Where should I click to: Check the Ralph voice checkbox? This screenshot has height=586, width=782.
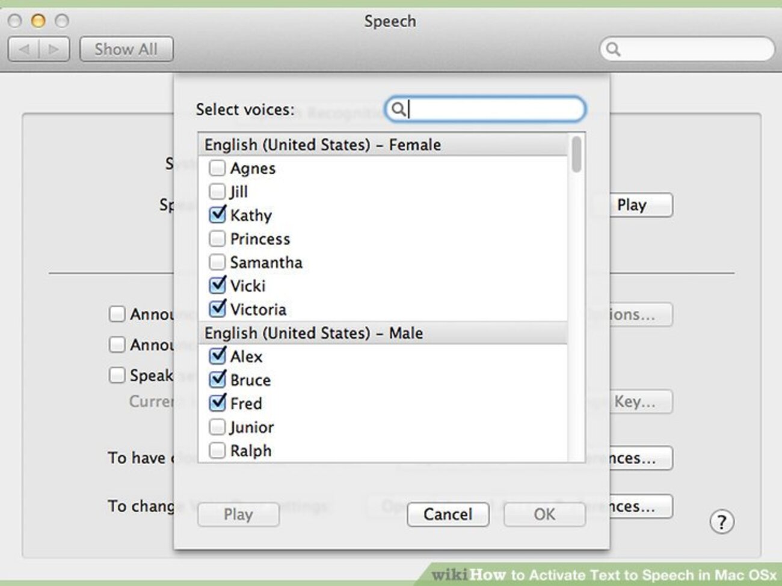(217, 450)
